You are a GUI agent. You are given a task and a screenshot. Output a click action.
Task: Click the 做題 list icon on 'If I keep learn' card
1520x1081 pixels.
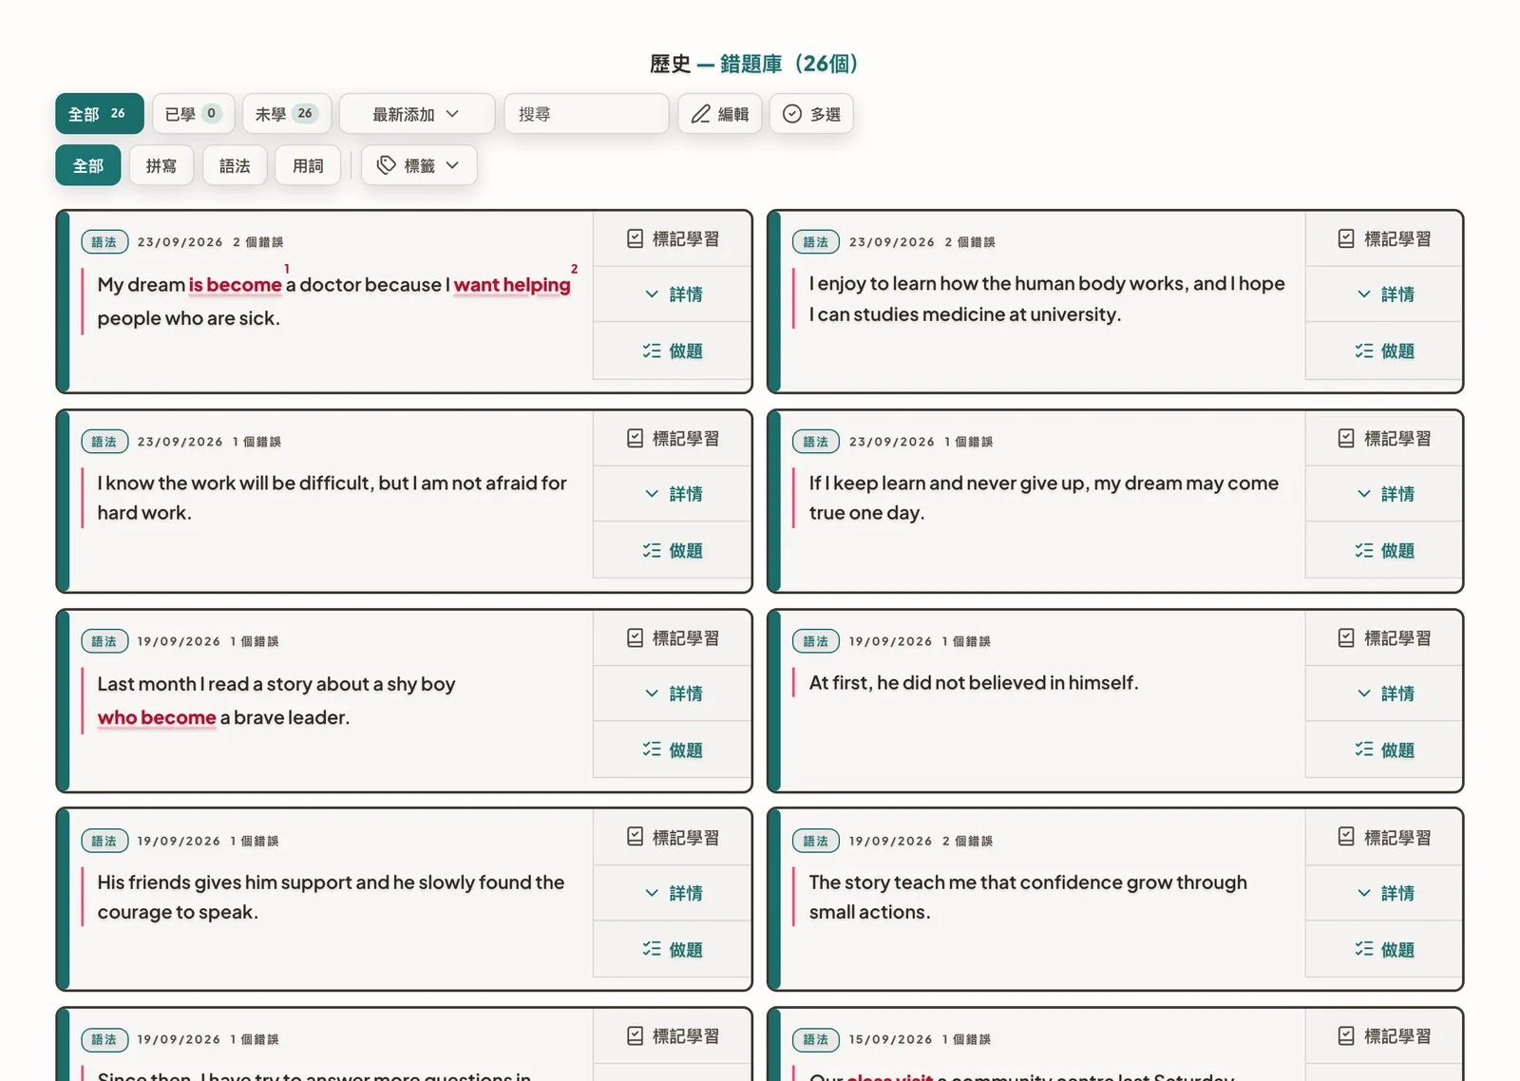pyautogui.click(x=1364, y=550)
